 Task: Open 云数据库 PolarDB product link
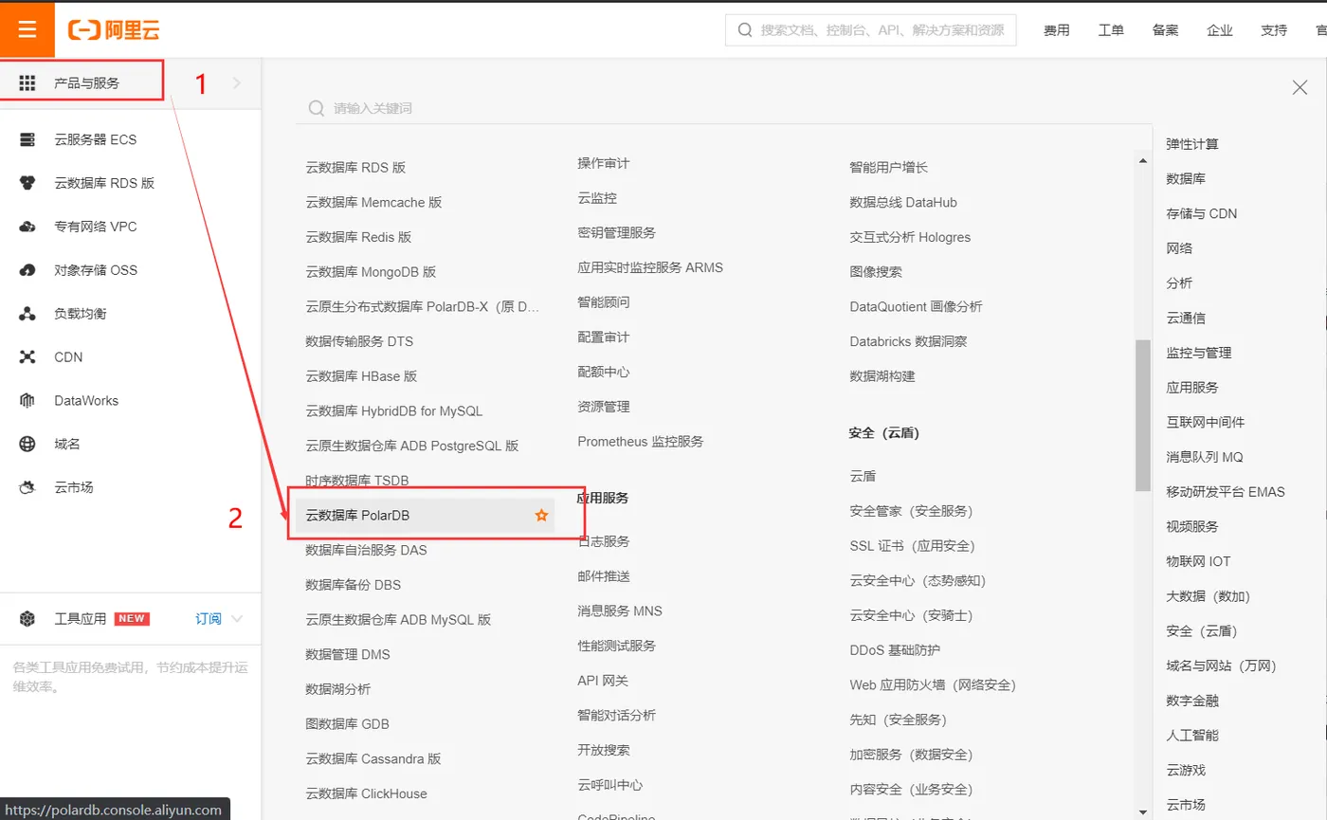[357, 516]
